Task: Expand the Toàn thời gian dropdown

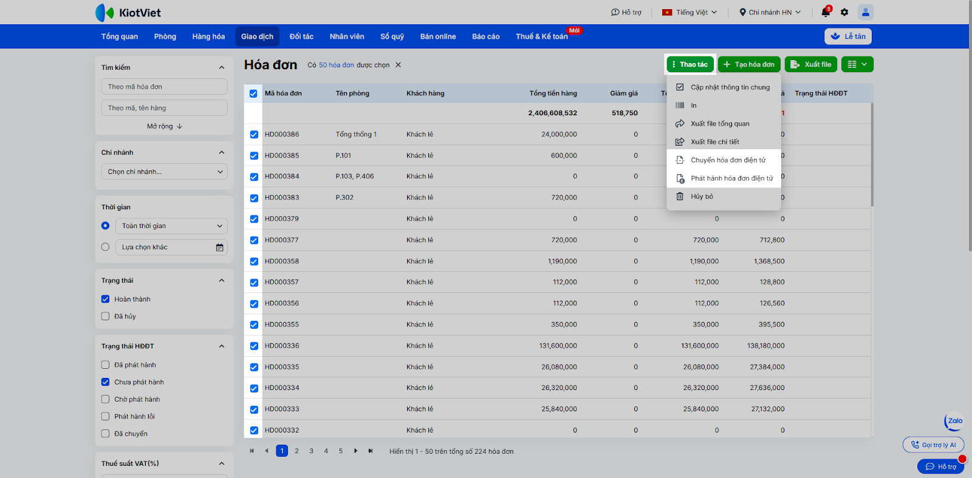Action: (x=171, y=226)
